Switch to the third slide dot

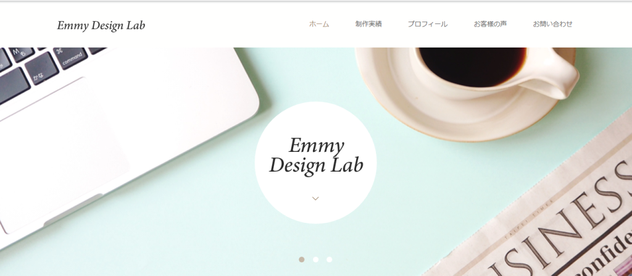click(330, 259)
